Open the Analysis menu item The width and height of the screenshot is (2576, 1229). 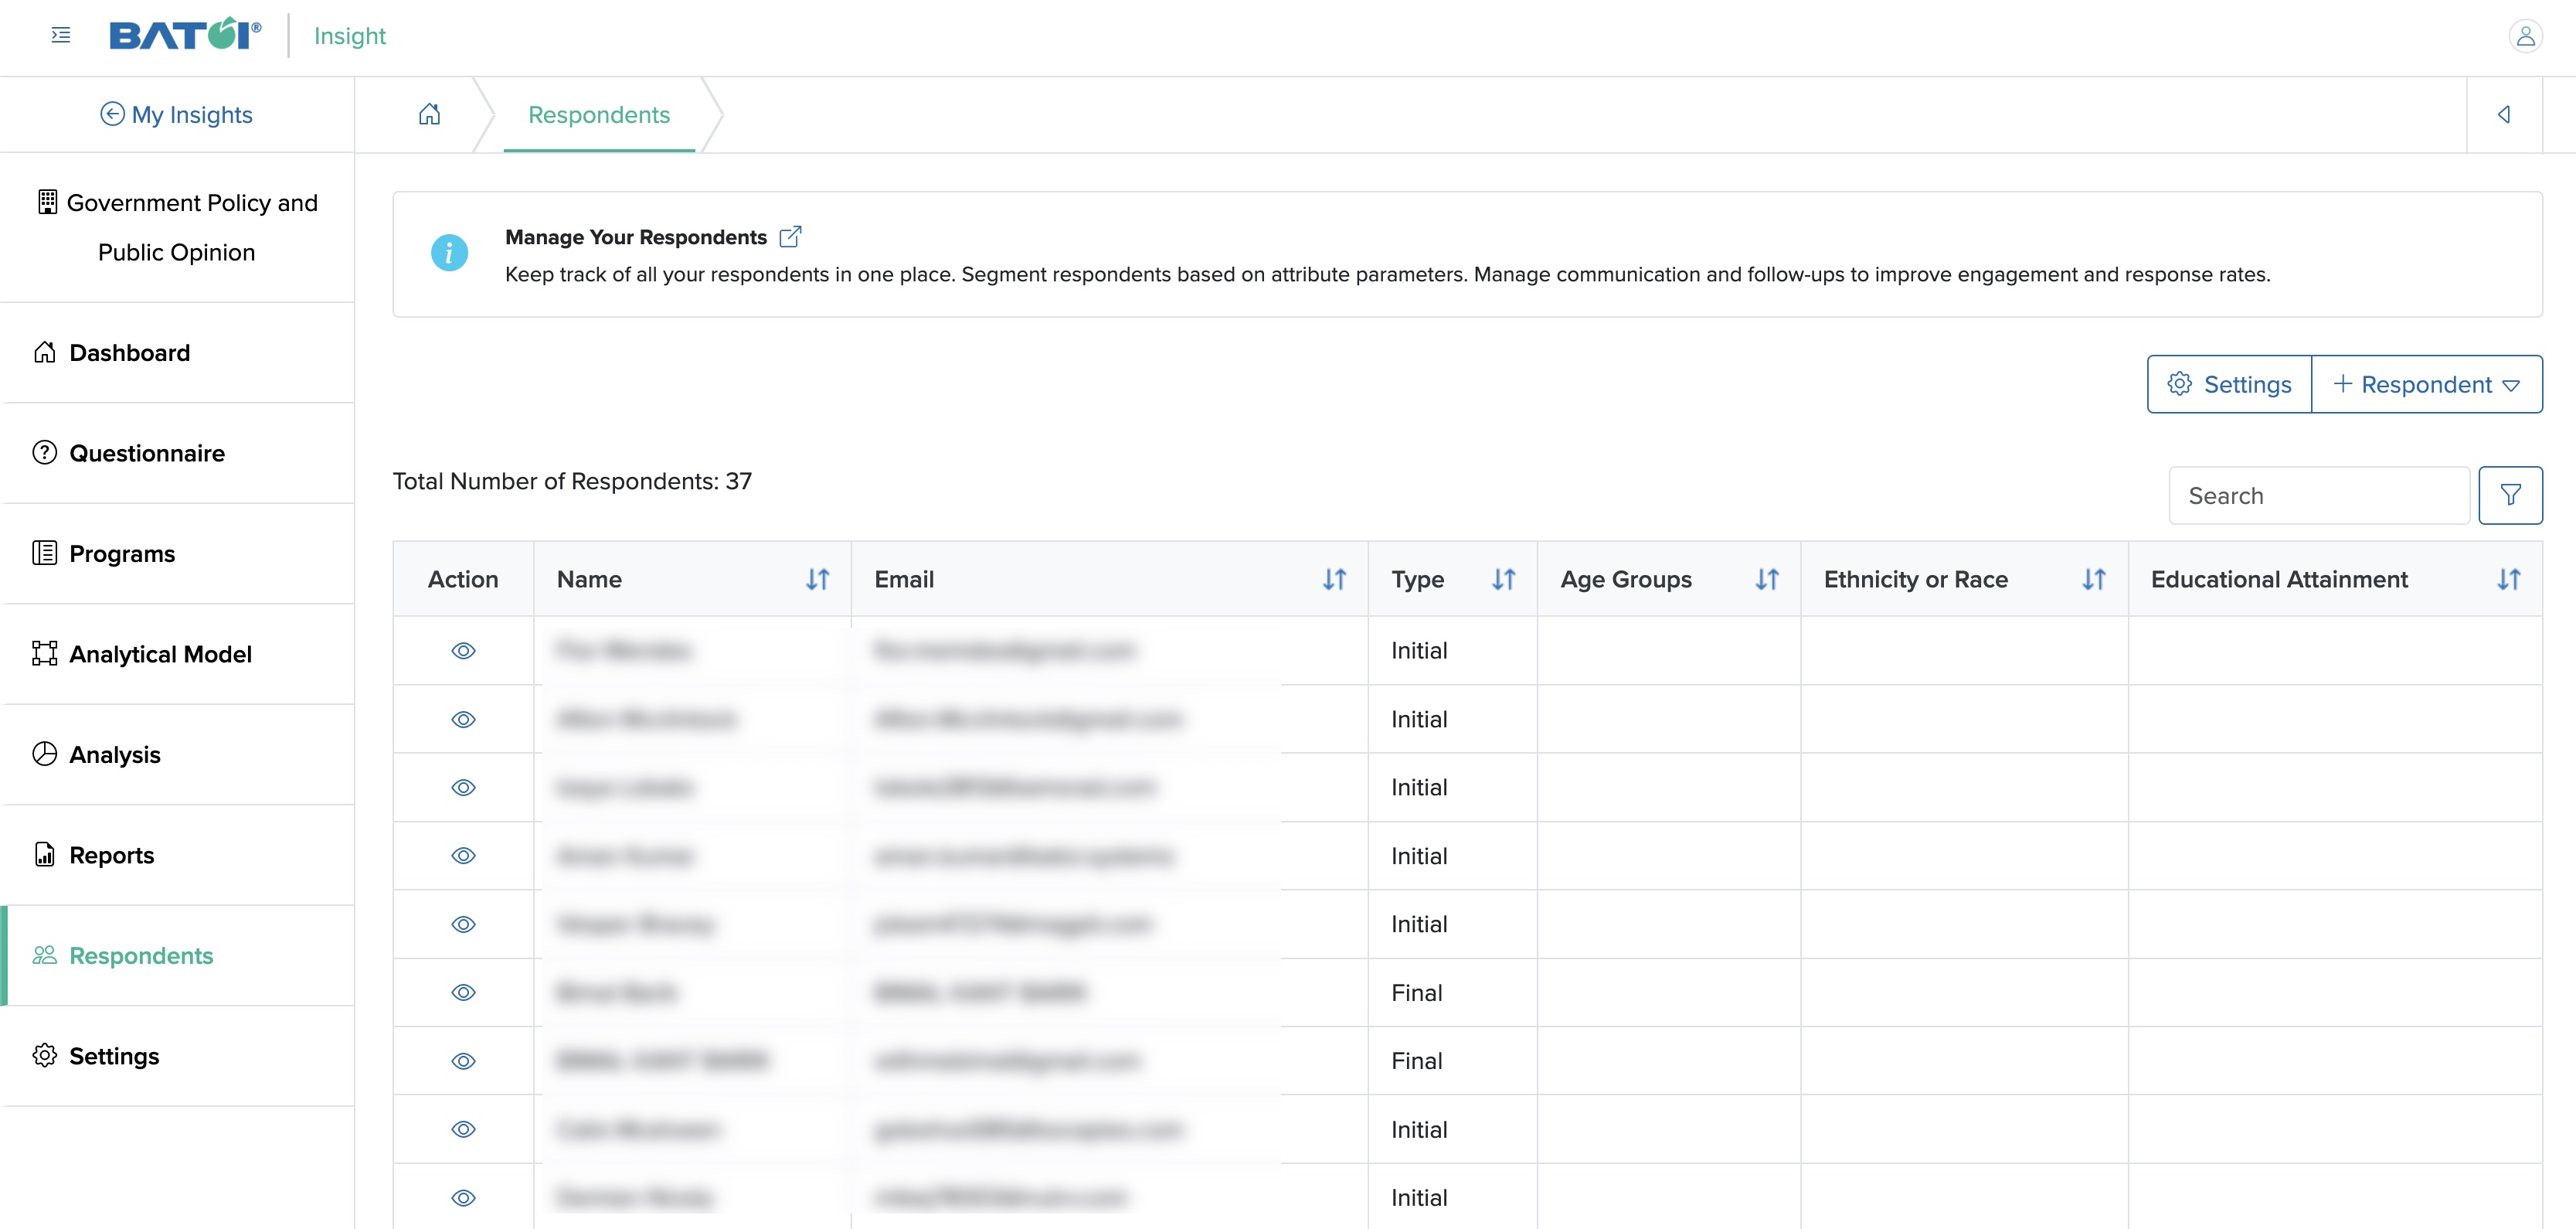pos(178,755)
